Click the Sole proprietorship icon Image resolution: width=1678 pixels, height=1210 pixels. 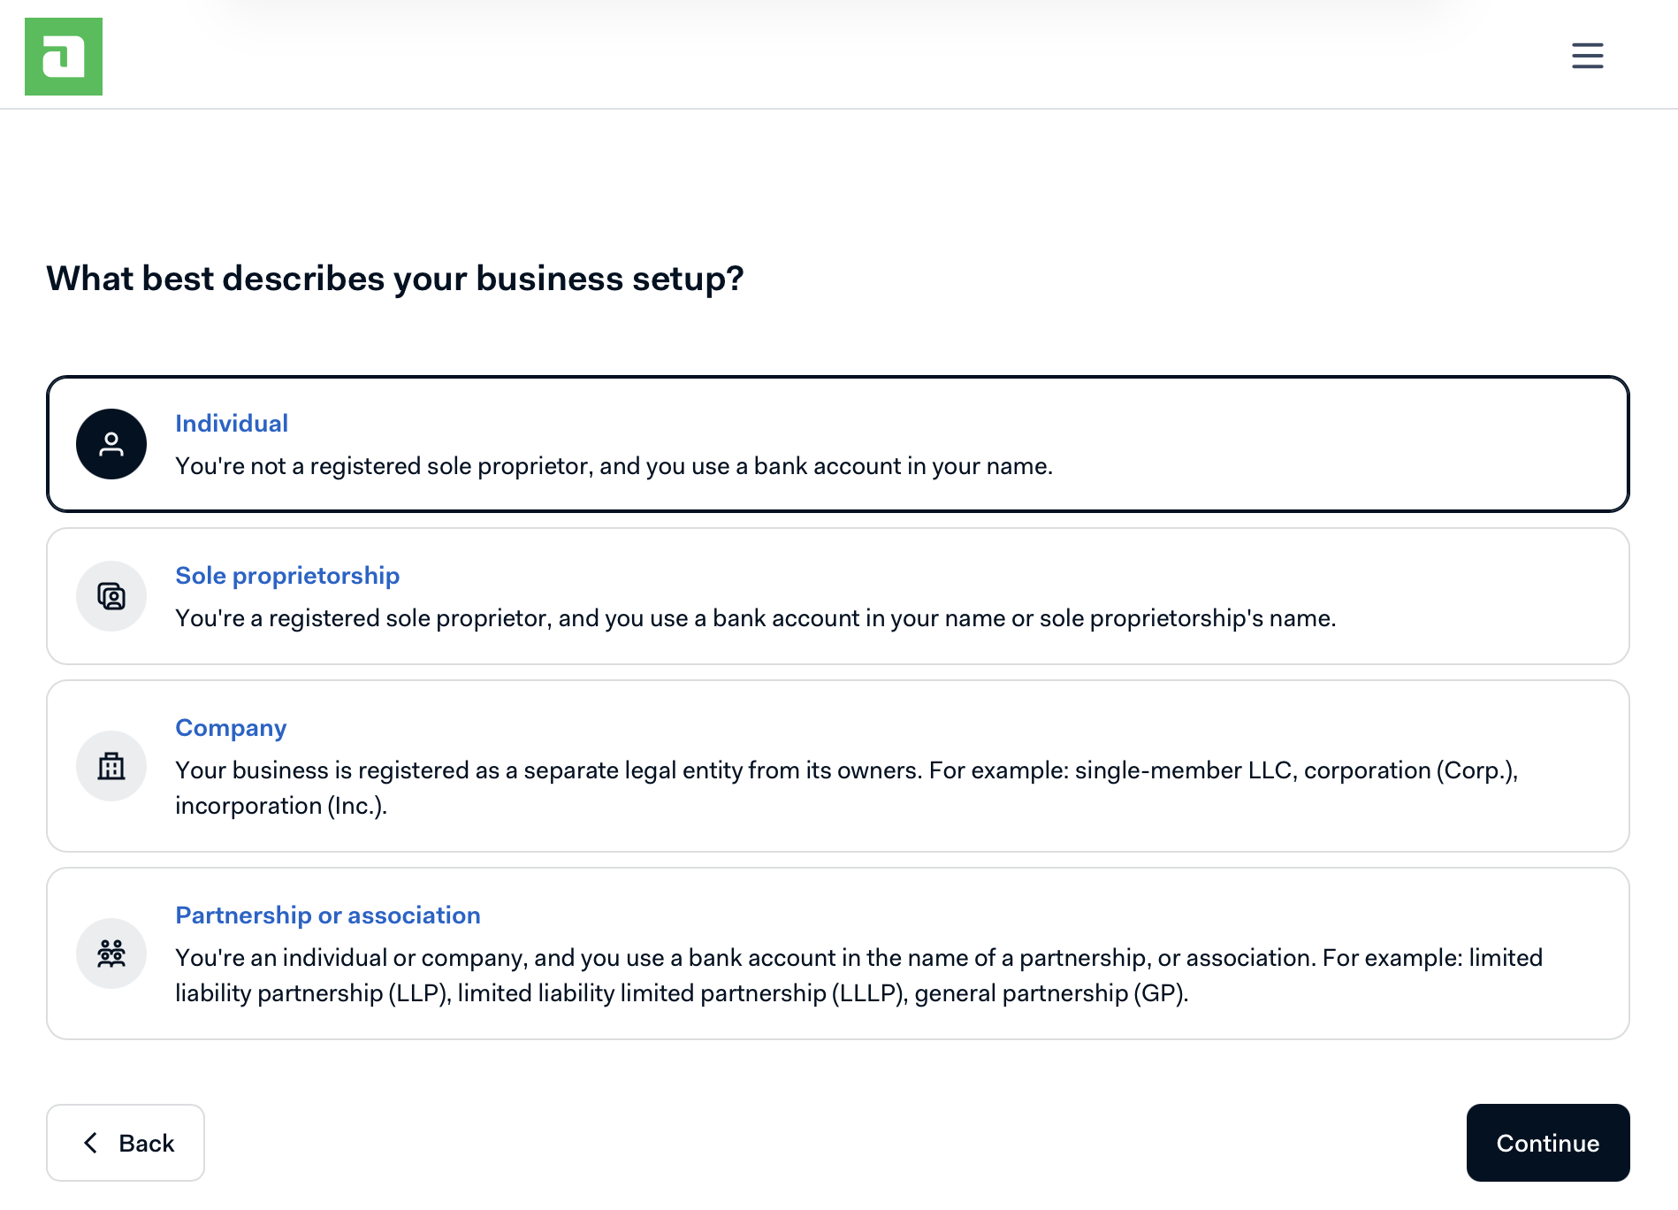[111, 596]
